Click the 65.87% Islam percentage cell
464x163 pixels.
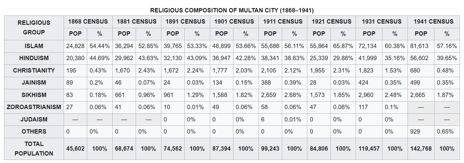pyautogui.click(x=343, y=46)
